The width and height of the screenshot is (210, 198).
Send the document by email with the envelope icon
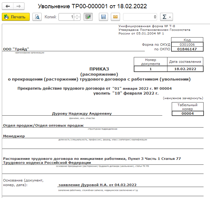pyautogui.click(x=115, y=17)
